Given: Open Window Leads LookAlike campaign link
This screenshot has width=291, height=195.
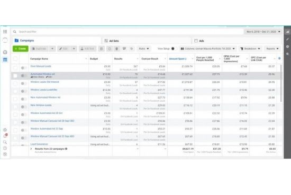Looking at the screenshot, I should click(44, 90).
